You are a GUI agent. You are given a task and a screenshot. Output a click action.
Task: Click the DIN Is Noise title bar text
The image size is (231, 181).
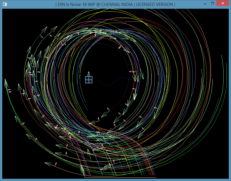point(115,5)
